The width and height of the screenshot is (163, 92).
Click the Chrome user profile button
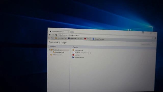[143, 32]
